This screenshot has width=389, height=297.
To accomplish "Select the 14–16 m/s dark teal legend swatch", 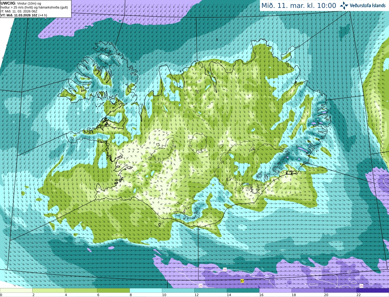I will (243, 291).
